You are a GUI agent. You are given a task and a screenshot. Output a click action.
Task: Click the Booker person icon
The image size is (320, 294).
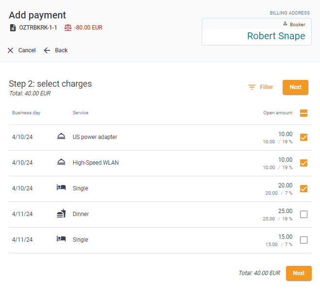(x=285, y=24)
